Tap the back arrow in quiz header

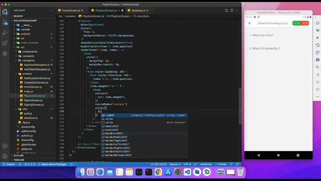[x=250, y=23]
